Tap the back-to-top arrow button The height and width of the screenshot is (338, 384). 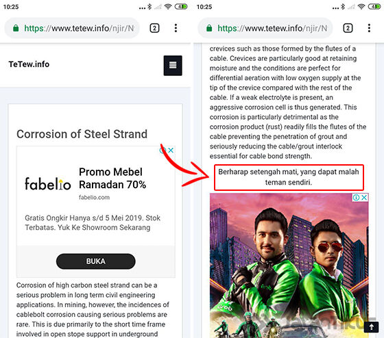click(371, 327)
